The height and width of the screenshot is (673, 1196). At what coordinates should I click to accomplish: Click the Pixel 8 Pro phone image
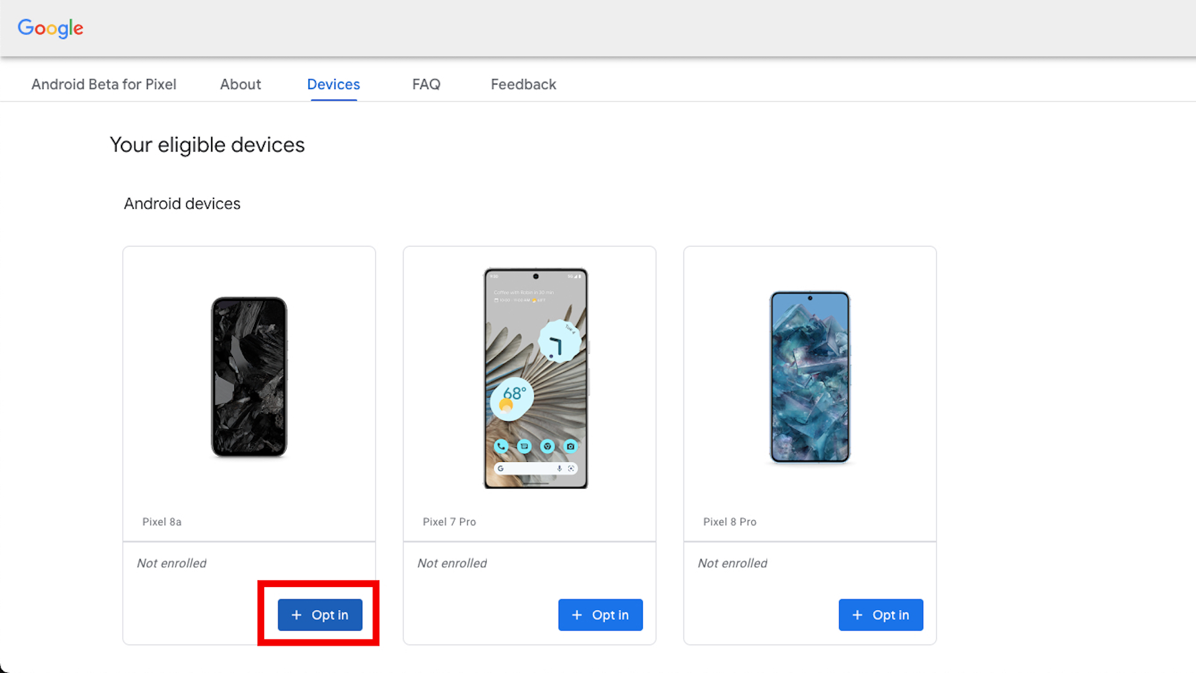coord(810,377)
